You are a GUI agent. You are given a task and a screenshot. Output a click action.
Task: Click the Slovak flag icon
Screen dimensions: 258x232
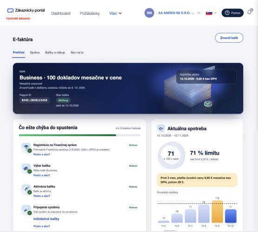point(209,13)
